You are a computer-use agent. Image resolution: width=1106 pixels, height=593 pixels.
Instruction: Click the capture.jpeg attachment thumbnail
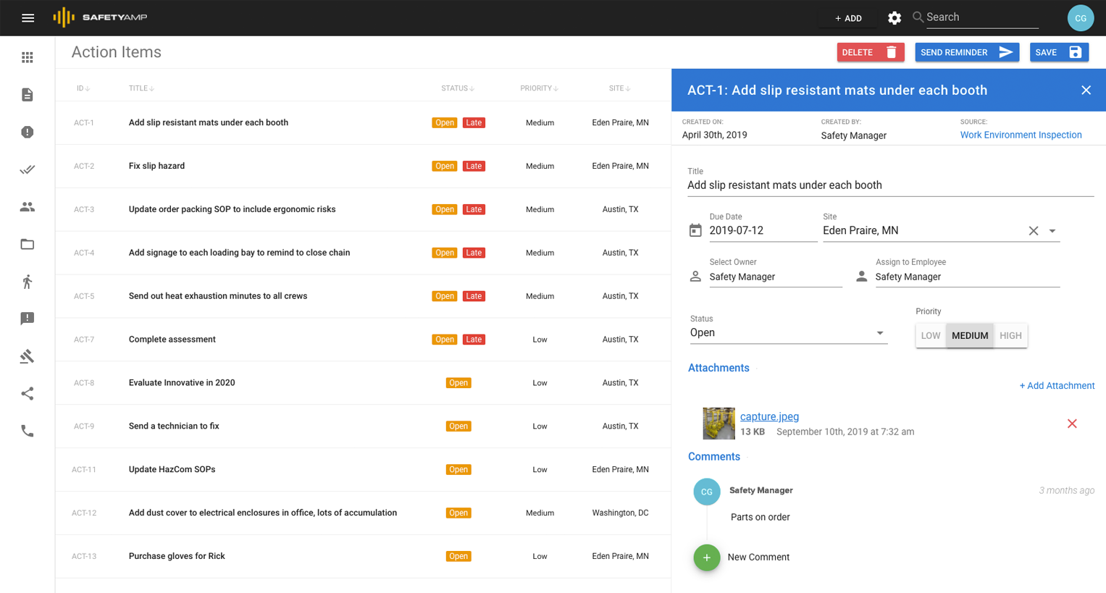click(719, 424)
